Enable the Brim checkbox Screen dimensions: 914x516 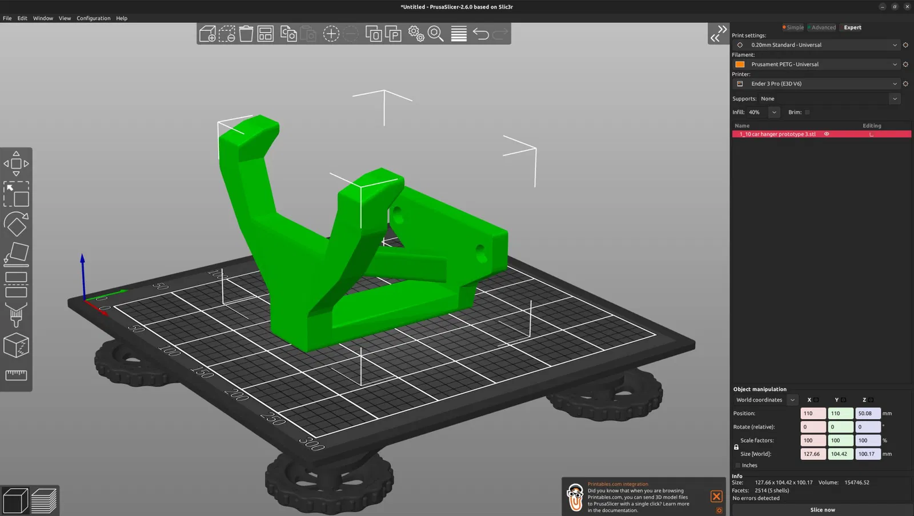pyautogui.click(x=807, y=113)
